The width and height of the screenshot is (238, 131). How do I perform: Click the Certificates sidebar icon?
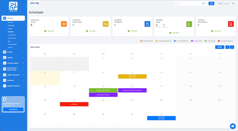point(4,80)
